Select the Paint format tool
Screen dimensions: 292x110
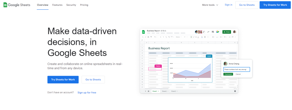151,37
